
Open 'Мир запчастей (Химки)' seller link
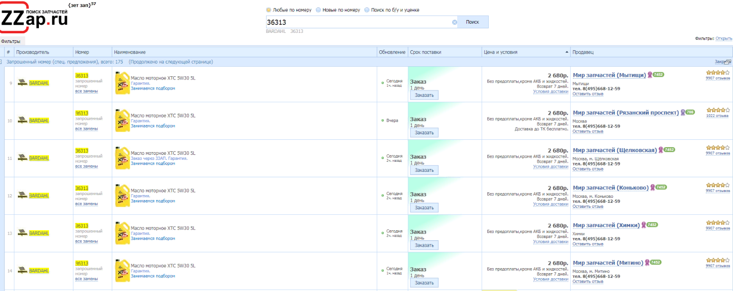tap(606, 225)
